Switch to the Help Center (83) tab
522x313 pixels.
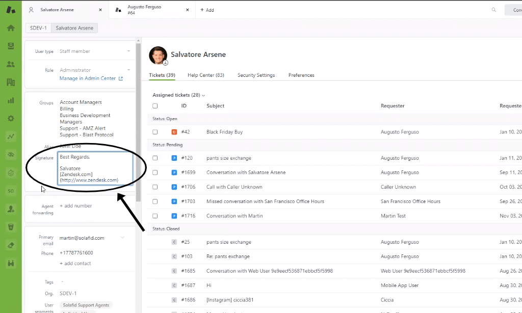(x=206, y=75)
